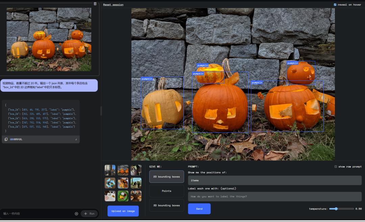
Task: Focus the 'Label each one with' input field
Action: [275, 197]
